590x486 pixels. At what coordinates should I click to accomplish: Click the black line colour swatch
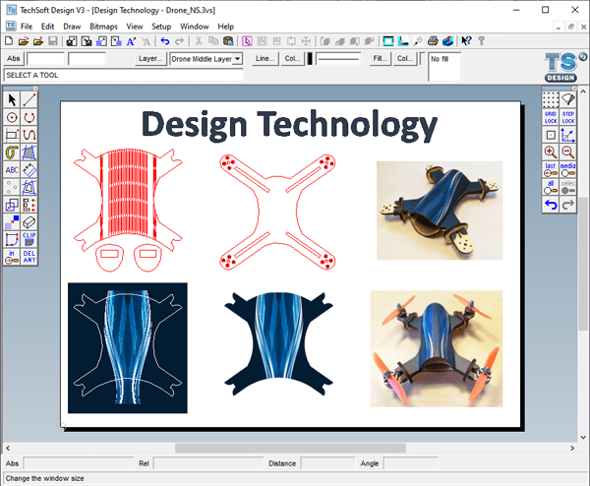310,59
